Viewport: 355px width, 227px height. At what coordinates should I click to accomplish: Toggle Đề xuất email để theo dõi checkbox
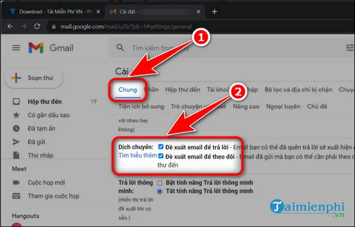pos(161,156)
